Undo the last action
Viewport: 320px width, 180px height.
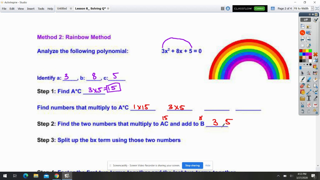[x=302, y=111]
